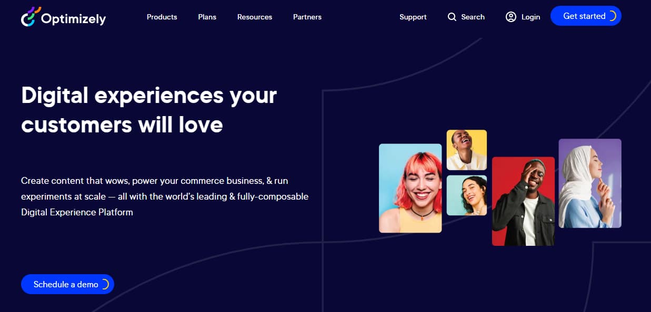651x312 pixels.
Task: Click the user profile icon beside Login
Action: pos(510,17)
